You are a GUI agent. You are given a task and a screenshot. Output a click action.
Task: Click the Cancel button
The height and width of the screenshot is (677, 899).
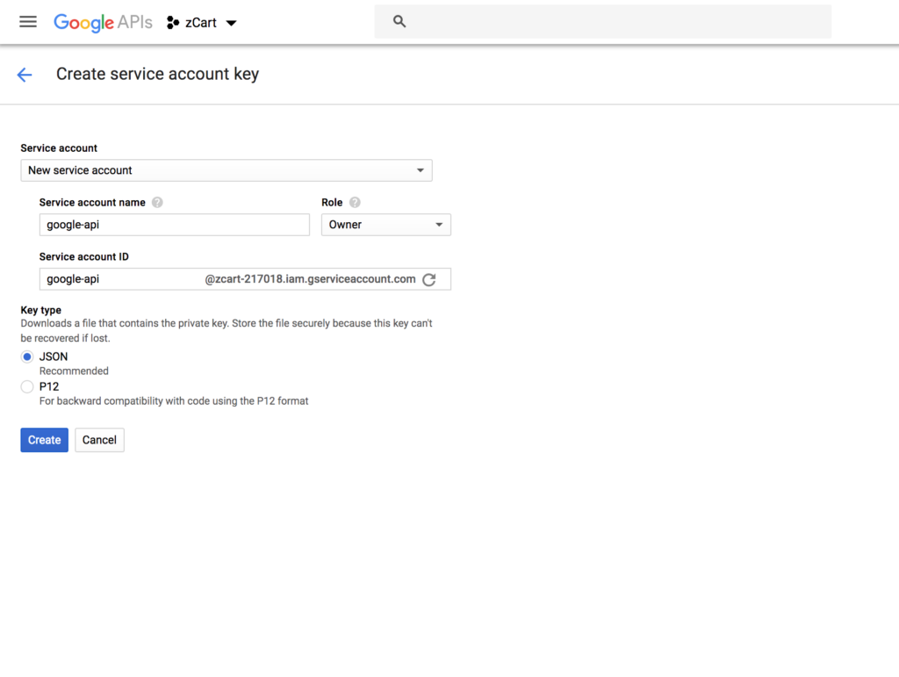(99, 440)
